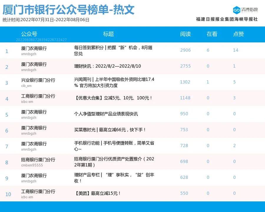Click 厦门农商银行 in the rank 9 row

34,175
